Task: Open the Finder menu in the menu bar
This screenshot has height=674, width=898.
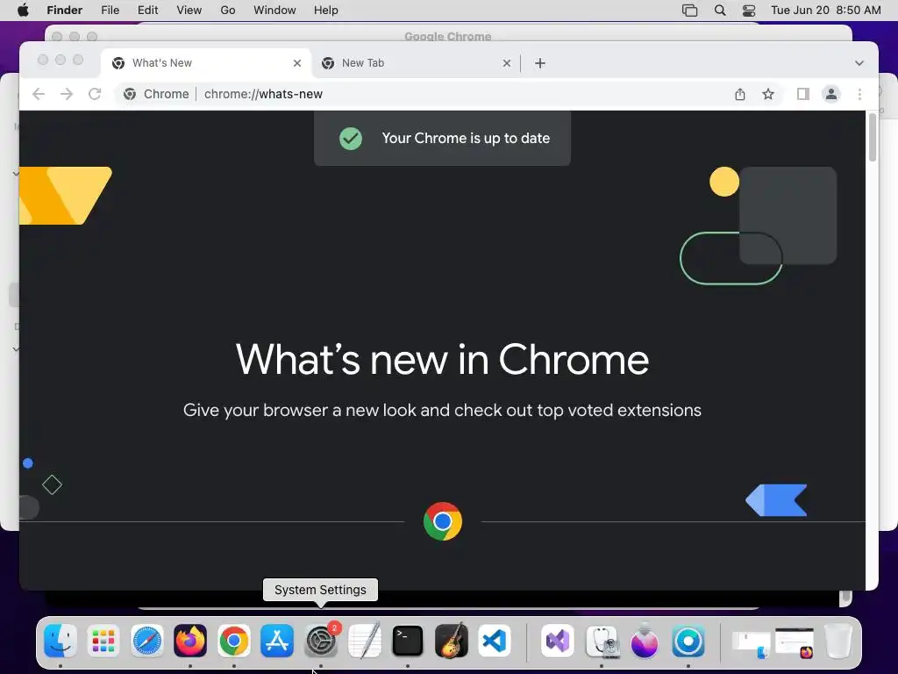Action: tap(64, 11)
